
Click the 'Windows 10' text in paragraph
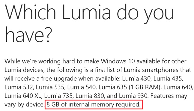[118, 61]
